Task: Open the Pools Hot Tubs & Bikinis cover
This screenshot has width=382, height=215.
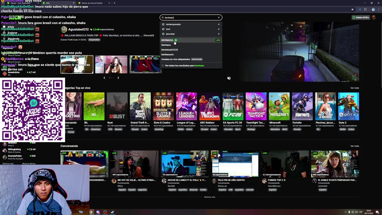Action: (x=325, y=106)
